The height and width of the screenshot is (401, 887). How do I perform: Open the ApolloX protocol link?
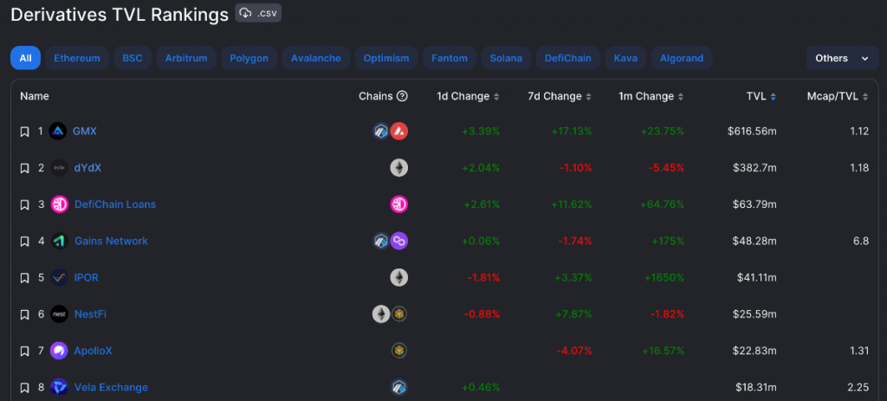tap(93, 351)
